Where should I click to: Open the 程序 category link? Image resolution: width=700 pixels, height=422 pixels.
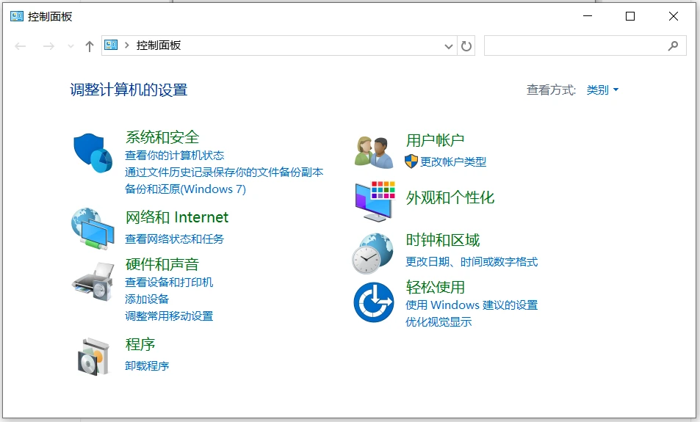click(140, 344)
